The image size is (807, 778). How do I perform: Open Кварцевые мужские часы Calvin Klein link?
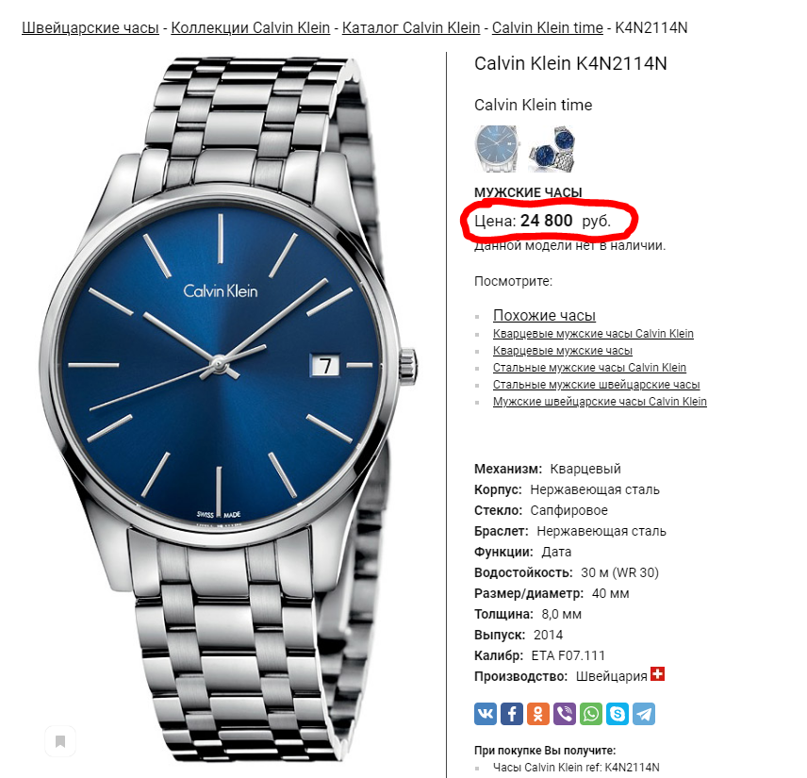pos(593,334)
